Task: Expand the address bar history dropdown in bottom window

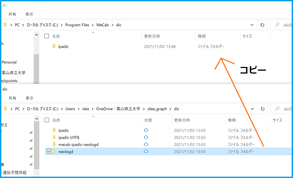Action: coord(252,109)
